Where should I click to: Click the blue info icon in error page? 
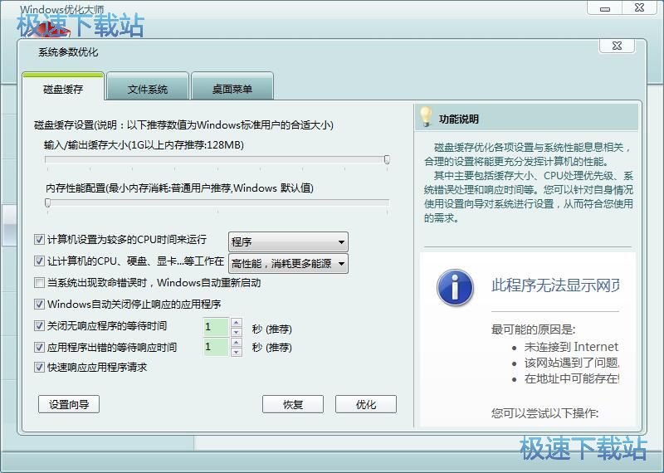[455, 287]
